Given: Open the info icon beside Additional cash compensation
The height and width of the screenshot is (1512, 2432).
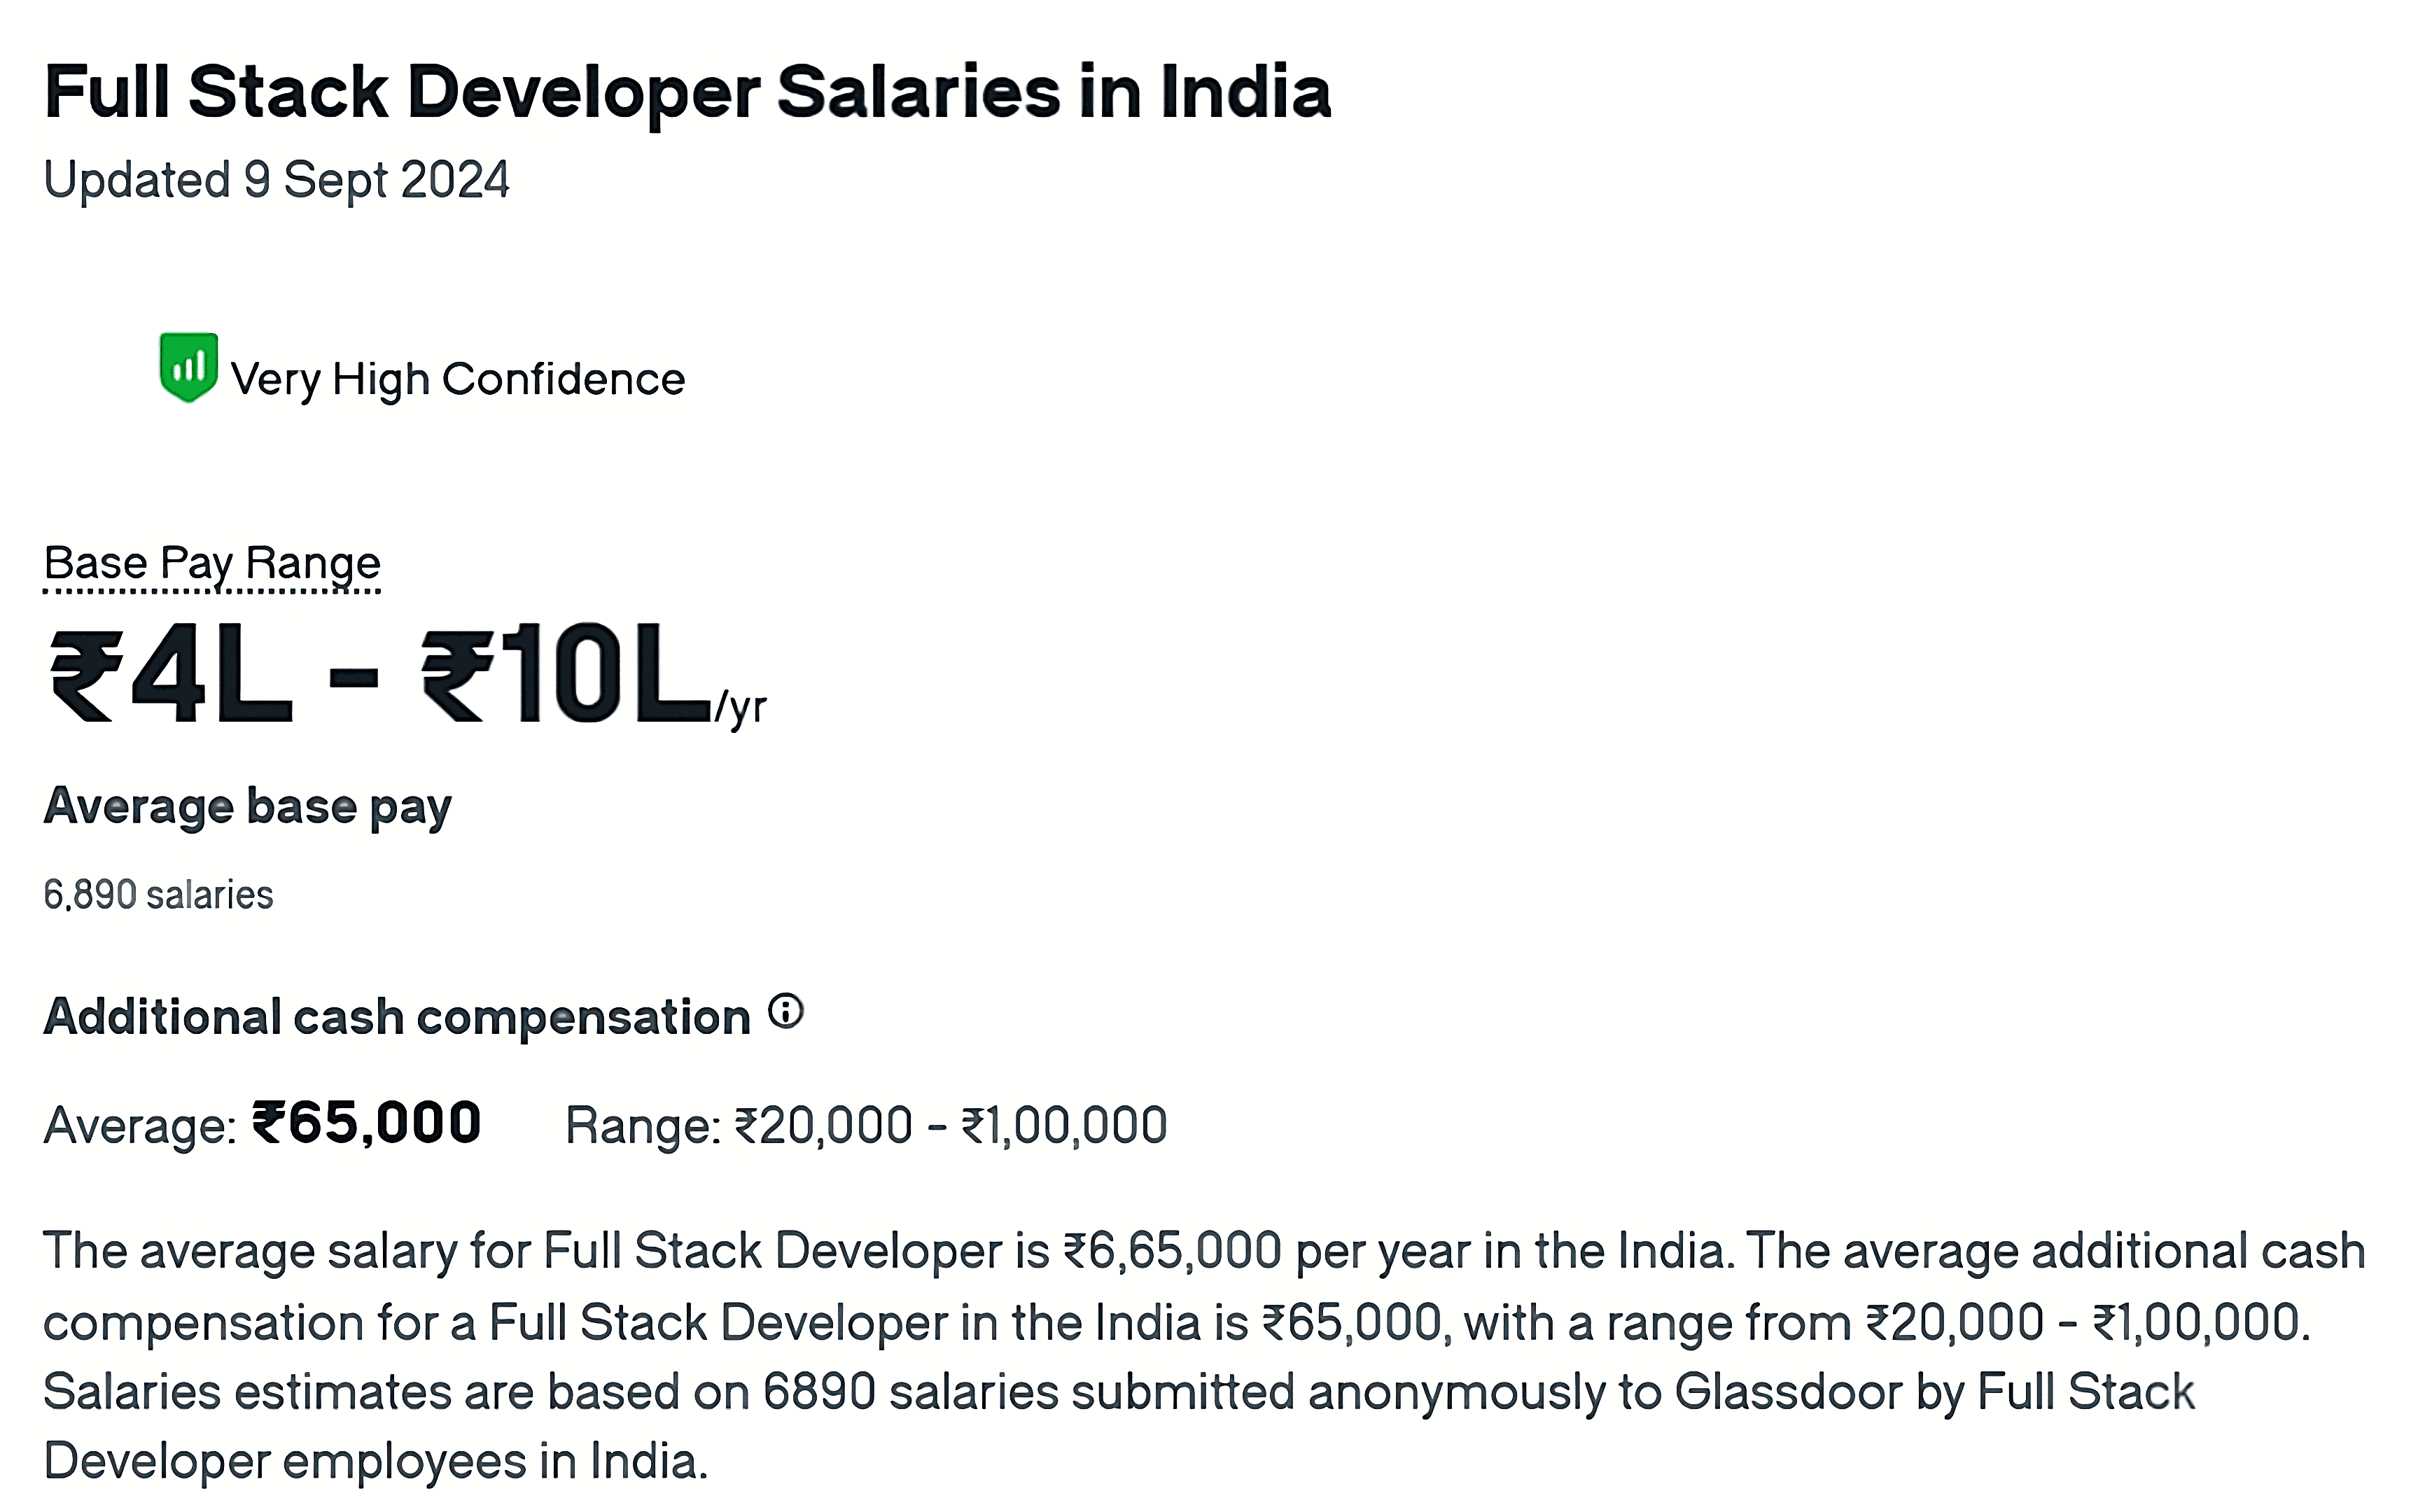Looking at the screenshot, I should click(786, 1011).
